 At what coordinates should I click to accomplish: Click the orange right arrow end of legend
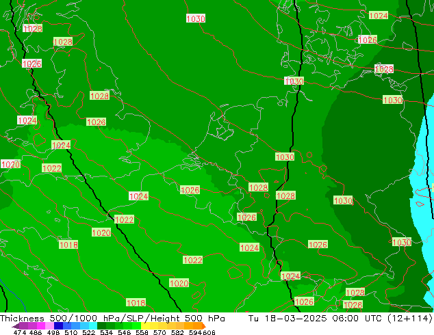[204, 326]
